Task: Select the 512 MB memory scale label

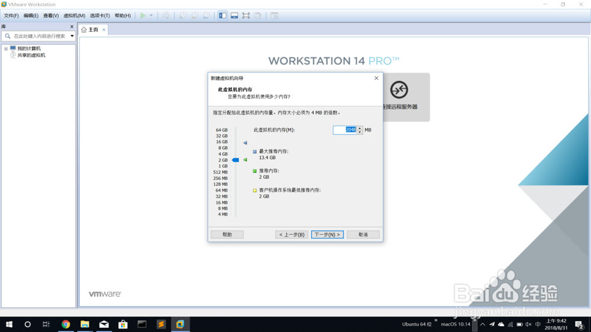Action: coord(220,172)
